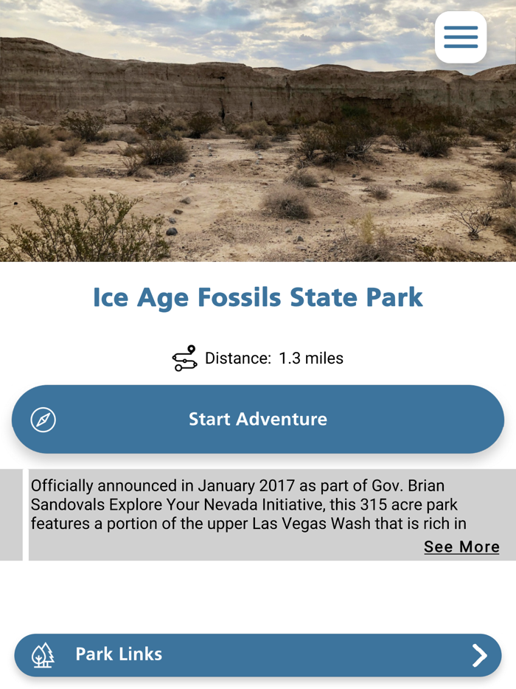Select the Ice Age Fossils State Park title
Viewport: 516px width, 689px height.
coord(258,297)
